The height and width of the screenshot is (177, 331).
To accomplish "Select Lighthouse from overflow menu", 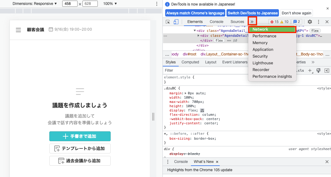I will point(272,63).
